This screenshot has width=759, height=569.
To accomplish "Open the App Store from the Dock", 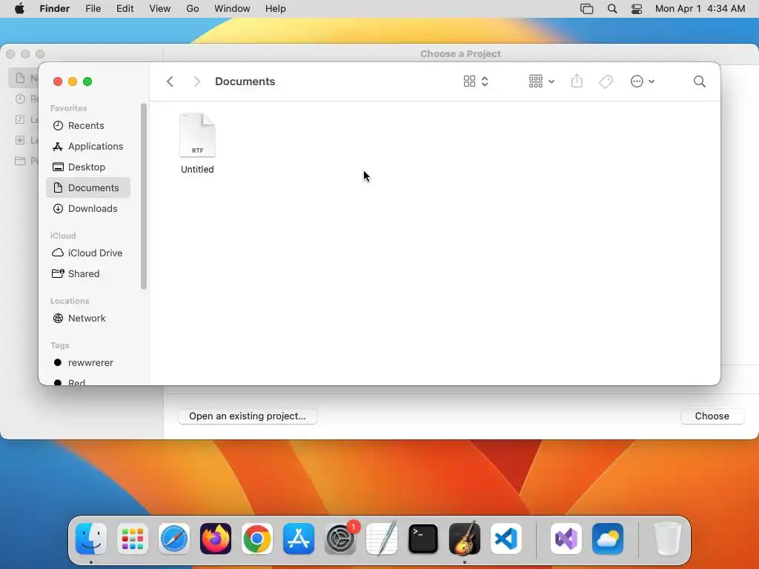I will 299,539.
